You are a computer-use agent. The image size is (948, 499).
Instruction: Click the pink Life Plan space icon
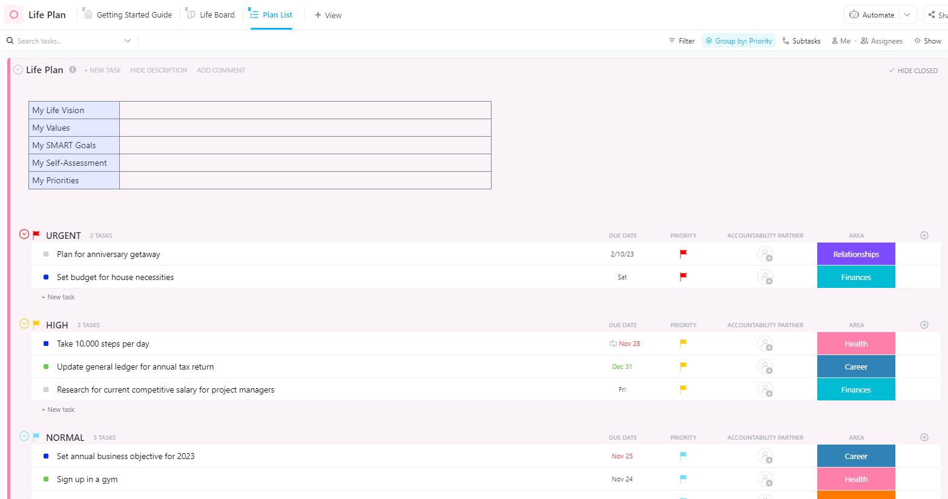point(14,15)
